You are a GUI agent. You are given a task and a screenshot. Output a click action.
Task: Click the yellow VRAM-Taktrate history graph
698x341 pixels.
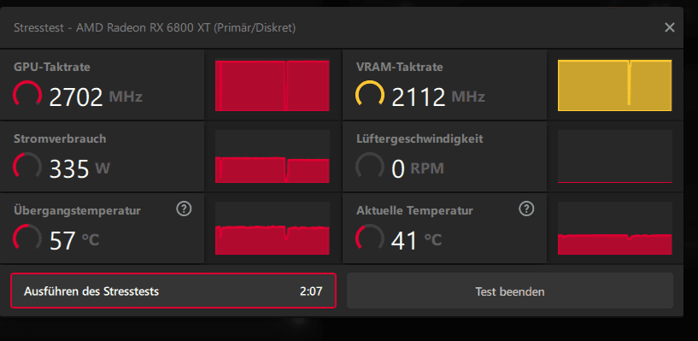tap(615, 85)
